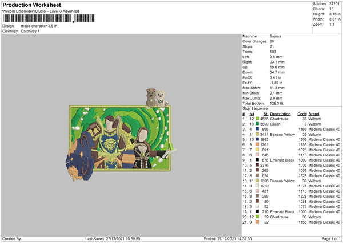Select the Banana Yellow swatch in stop row 4

(257, 135)
